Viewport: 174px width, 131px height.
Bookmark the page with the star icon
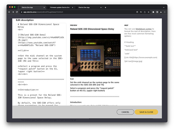148,12
